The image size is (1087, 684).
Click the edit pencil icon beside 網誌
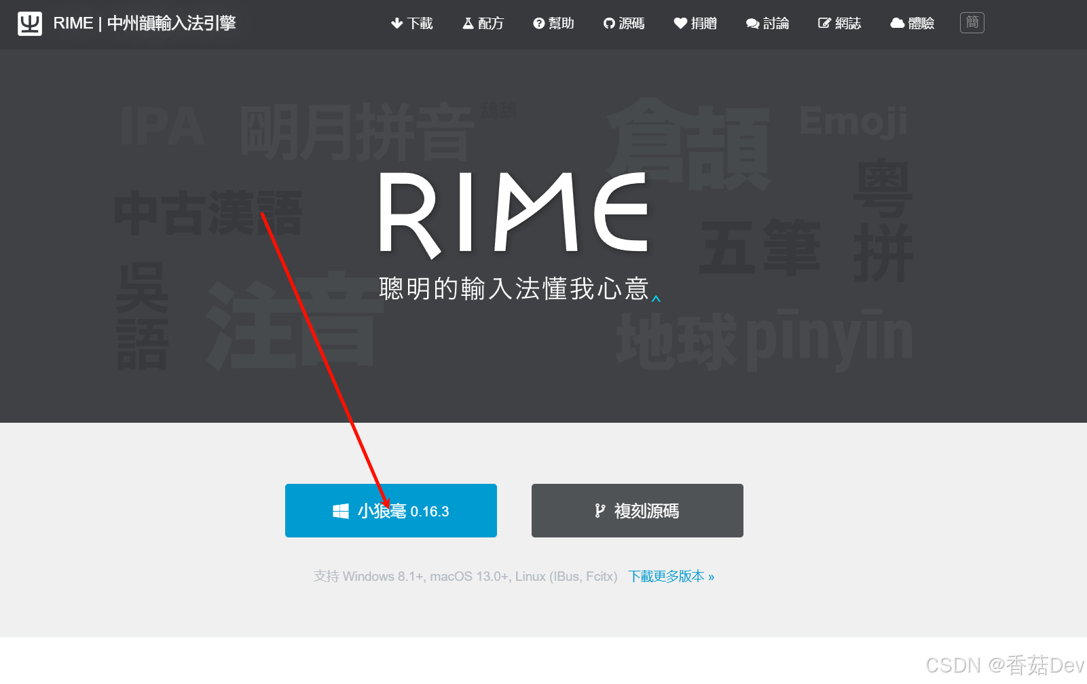click(824, 24)
